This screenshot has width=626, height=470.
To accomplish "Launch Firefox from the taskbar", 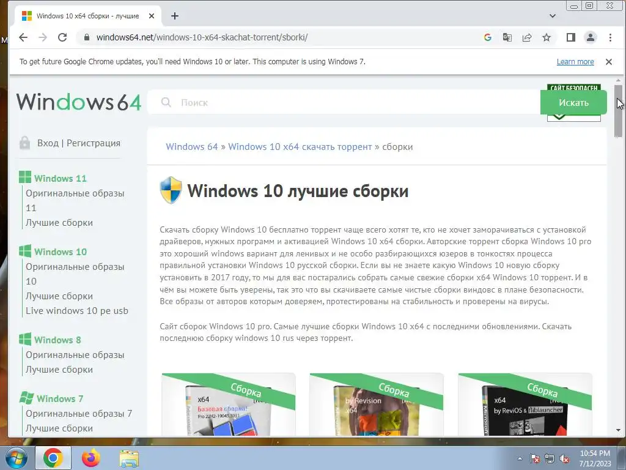I will pyautogui.click(x=91, y=458).
